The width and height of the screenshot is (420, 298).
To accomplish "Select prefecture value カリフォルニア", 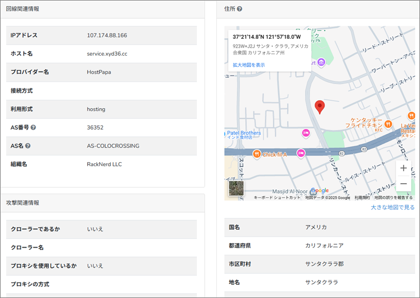I will tap(324, 246).
